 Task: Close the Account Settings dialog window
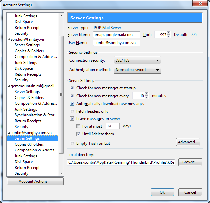201,4
